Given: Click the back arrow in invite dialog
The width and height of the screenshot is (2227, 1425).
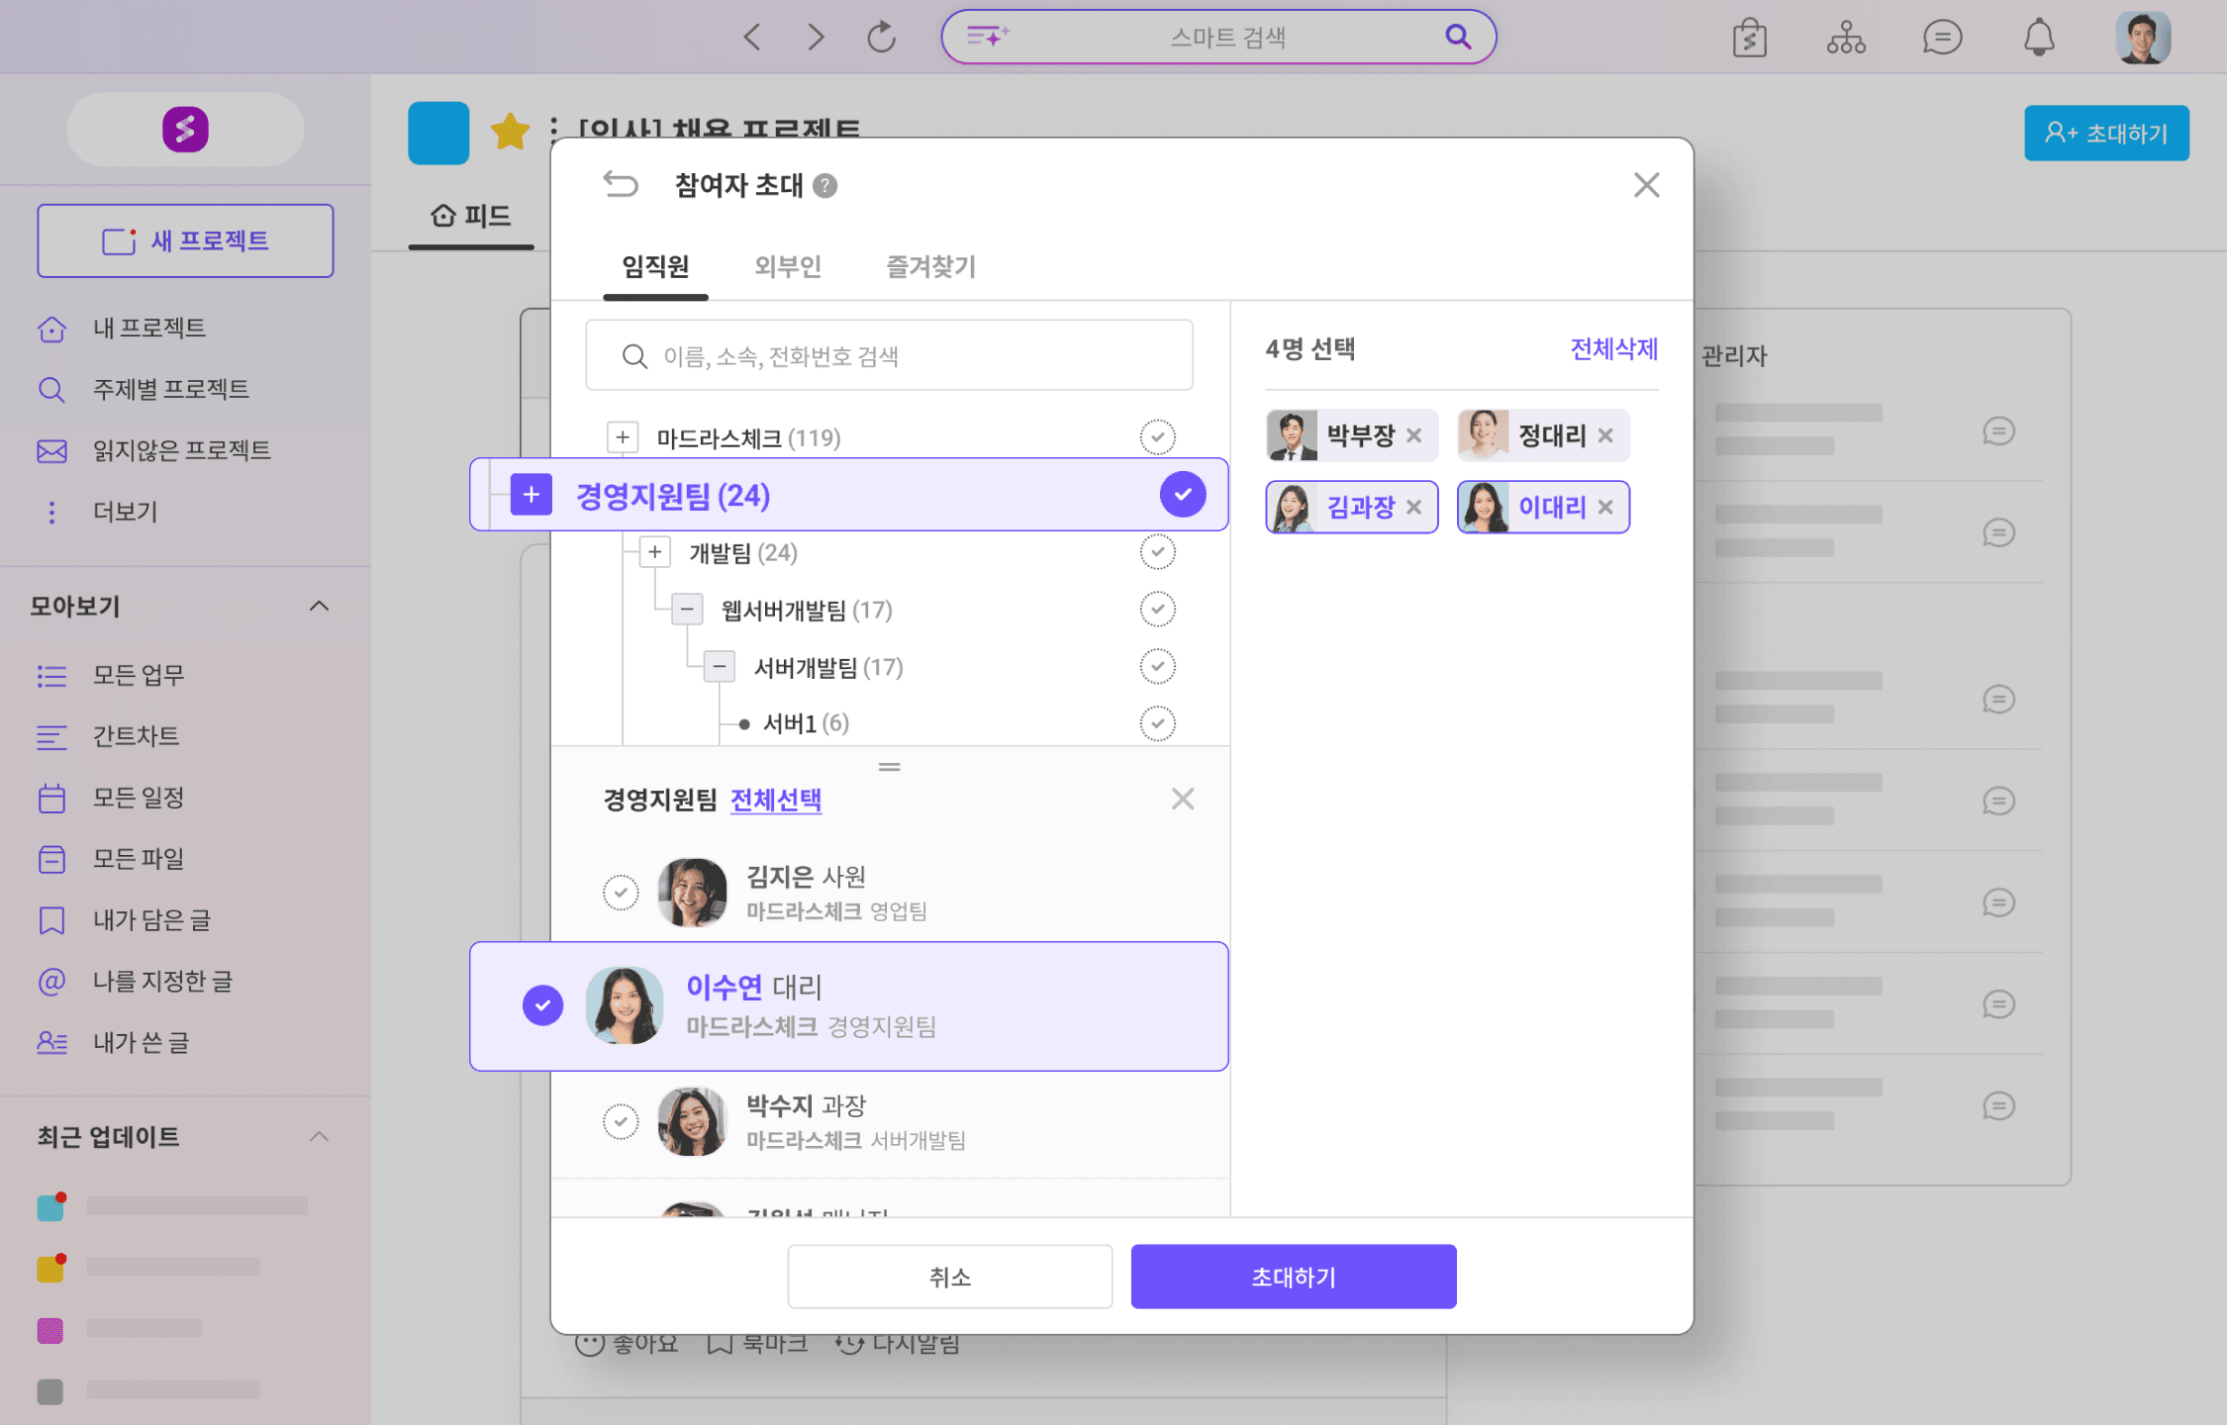Looking at the screenshot, I should (x=621, y=185).
